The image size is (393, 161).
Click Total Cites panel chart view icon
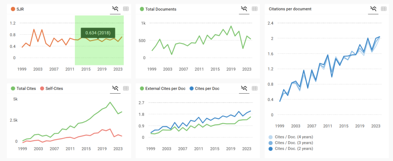115,88
